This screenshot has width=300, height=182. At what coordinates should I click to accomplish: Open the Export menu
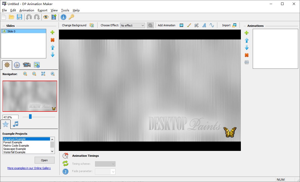[42, 10]
